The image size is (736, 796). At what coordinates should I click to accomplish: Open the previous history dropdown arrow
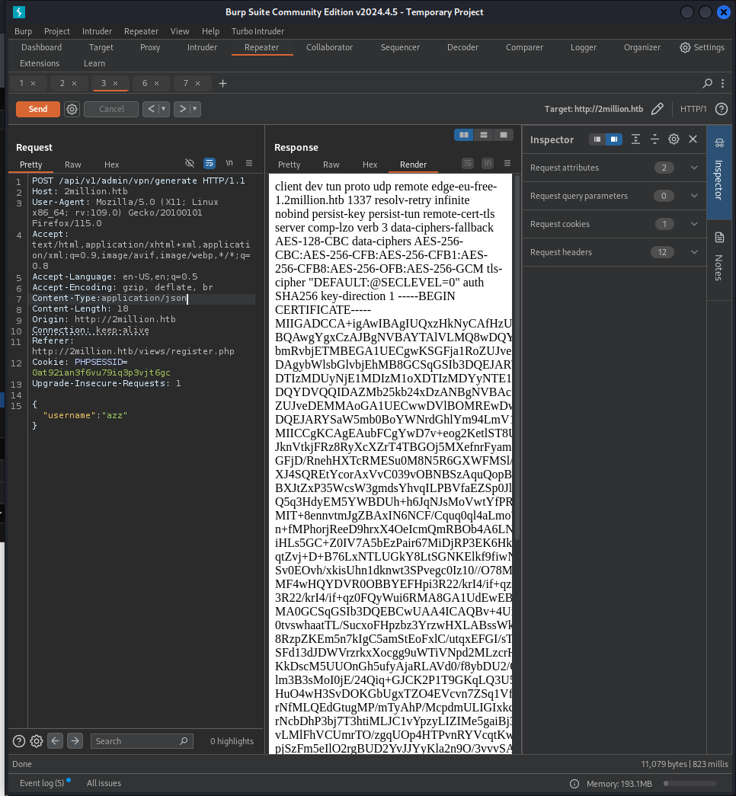click(x=164, y=109)
